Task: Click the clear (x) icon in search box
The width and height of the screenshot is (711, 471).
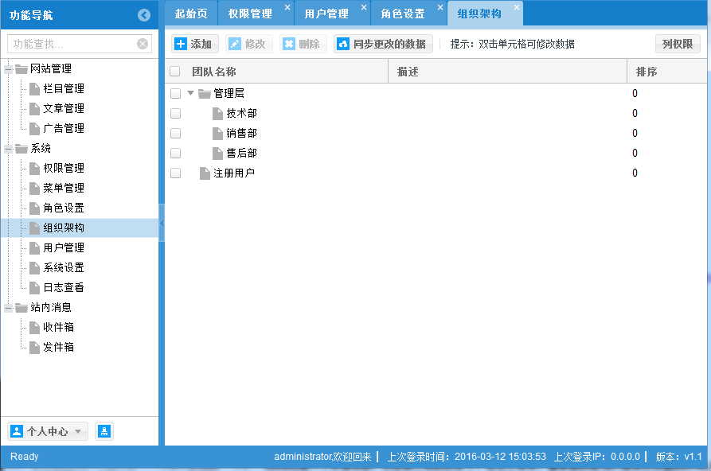Action: (x=142, y=44)
